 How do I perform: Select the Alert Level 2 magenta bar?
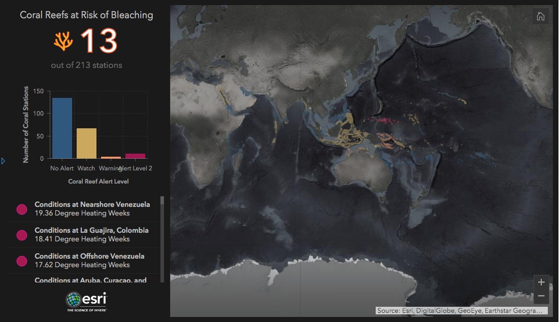136,156
